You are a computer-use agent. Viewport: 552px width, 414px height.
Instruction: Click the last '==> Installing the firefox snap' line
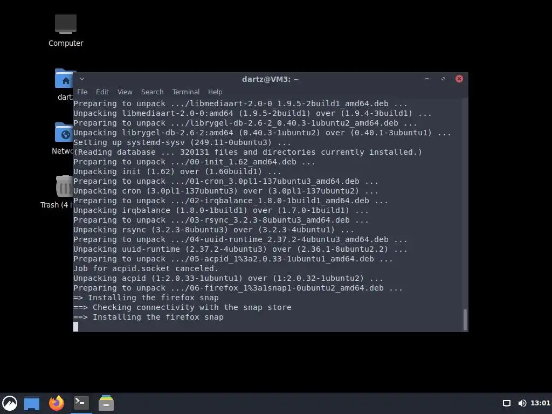(x=148, y=317)
